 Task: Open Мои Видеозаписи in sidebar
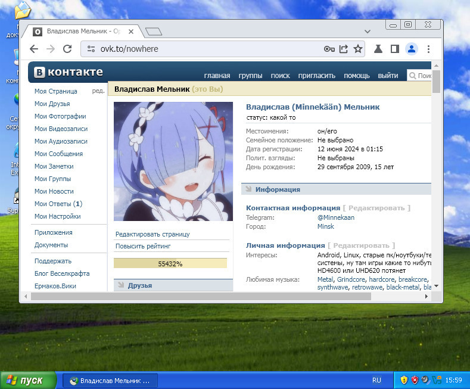[x=61, y=129]
